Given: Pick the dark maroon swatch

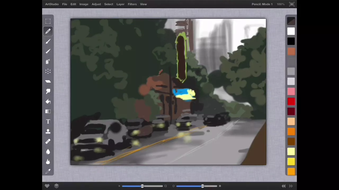Looking at the screenshot, I should pos(291,112).
